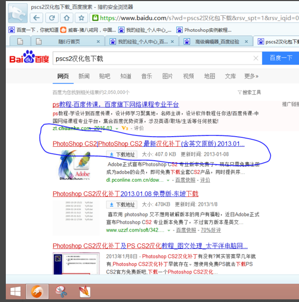Expand dropdown arrow beside www.uzzf.com
This screenshot has width=299, height=302.
tap(169, 230)
